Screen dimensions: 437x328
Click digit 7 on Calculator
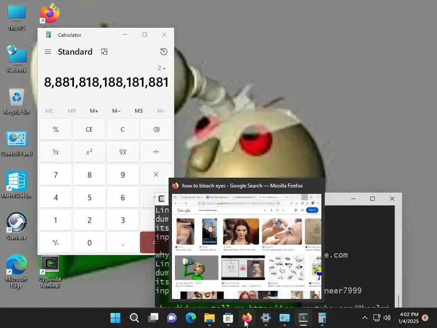pyautogui.click(x=56, y=175)
